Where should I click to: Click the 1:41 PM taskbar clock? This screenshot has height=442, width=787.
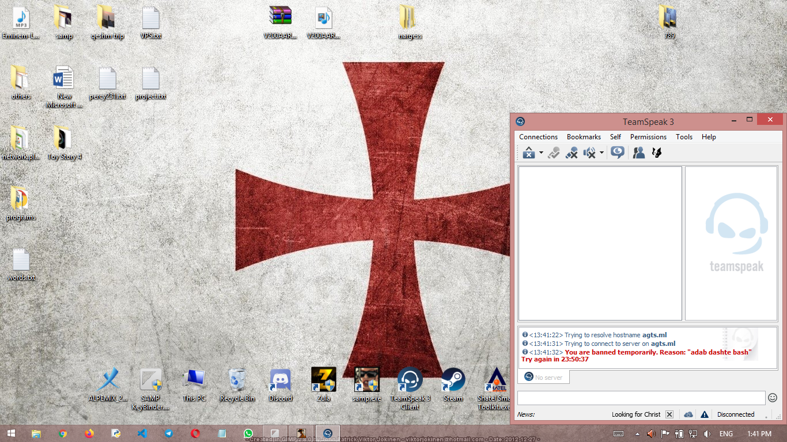759,433
